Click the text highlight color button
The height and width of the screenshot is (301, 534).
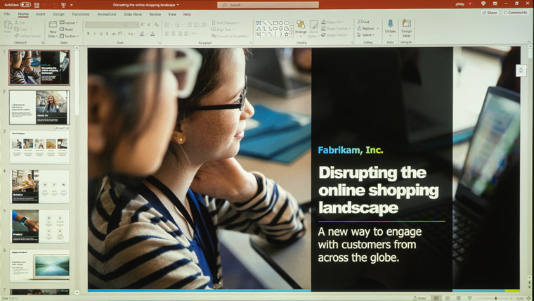pyautogui.click(x=143, y=34)
